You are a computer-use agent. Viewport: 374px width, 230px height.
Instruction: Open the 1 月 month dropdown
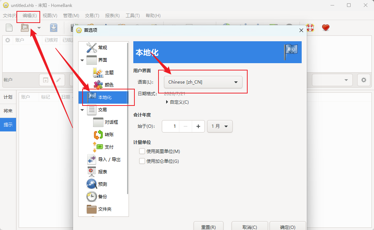[x=220, y=126]
